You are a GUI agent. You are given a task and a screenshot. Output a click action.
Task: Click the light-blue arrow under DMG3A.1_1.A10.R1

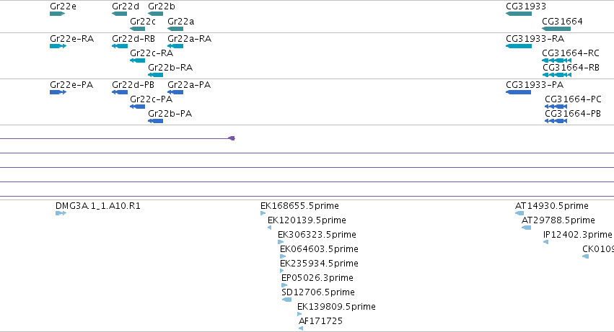(61, 213)
